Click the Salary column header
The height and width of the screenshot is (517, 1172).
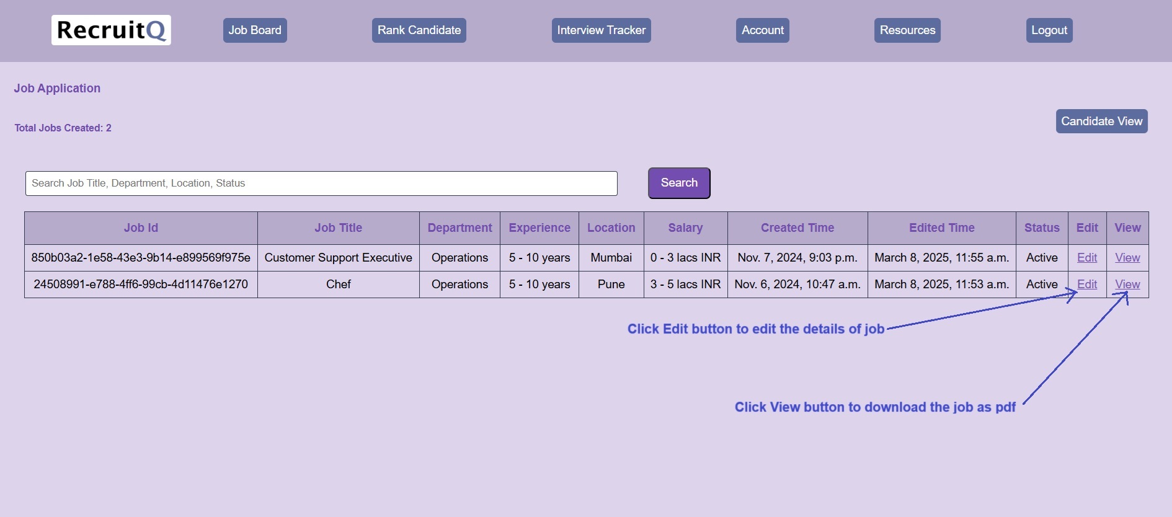(x=685, y=228)
